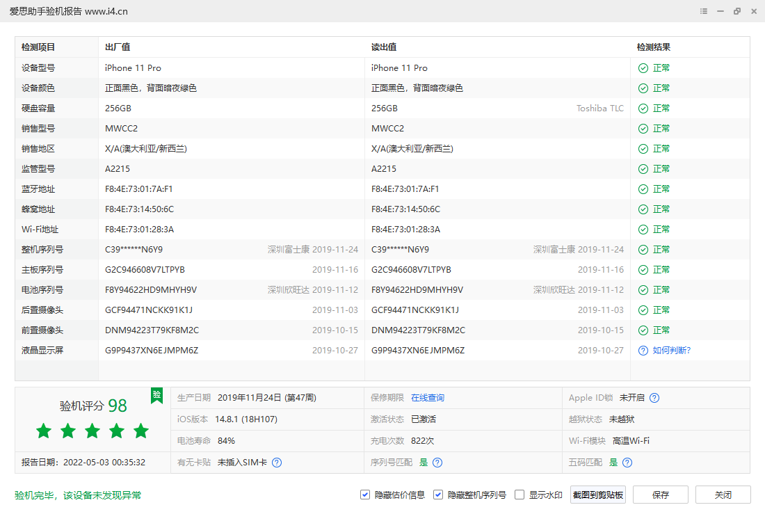Click the factory LCD serial G9P9437XN6EJMPM6Z

click(x=152, y=351)
